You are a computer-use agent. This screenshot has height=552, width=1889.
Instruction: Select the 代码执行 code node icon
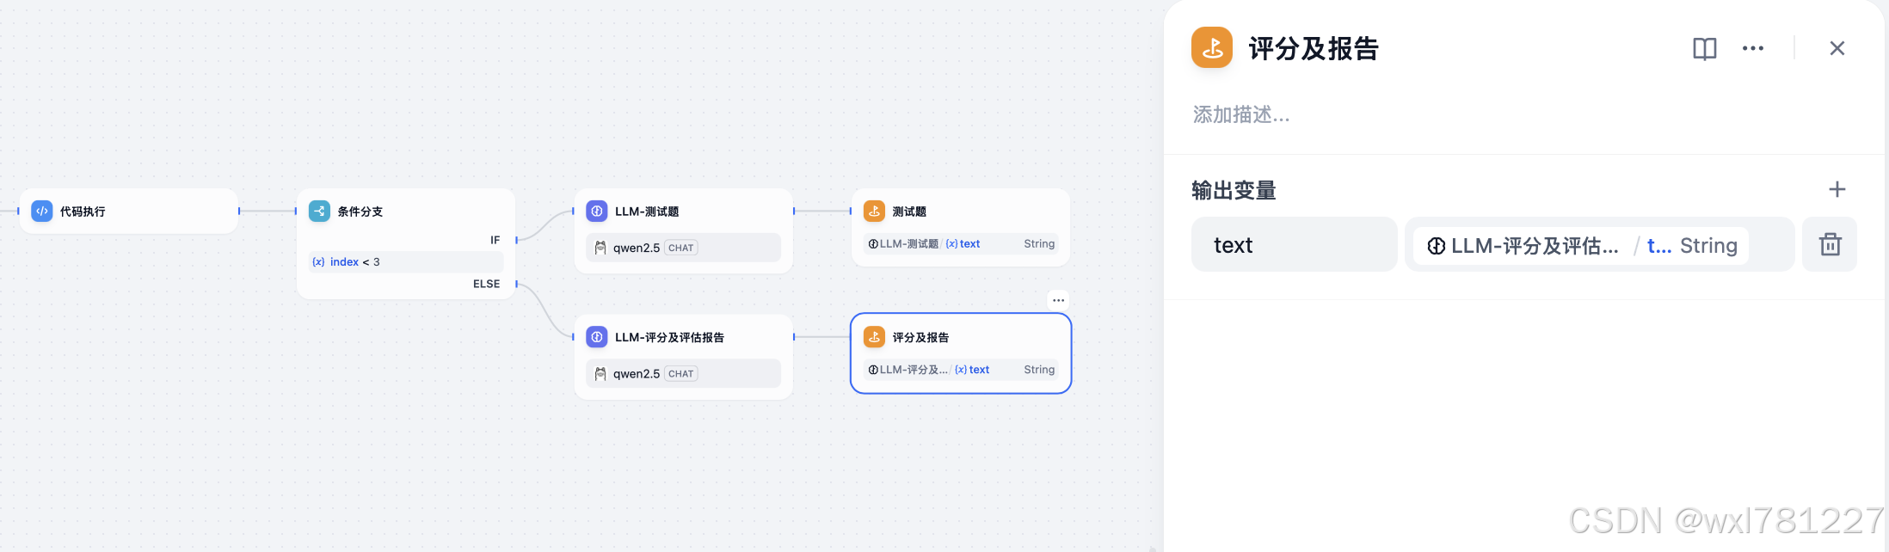tap(41, 211)
